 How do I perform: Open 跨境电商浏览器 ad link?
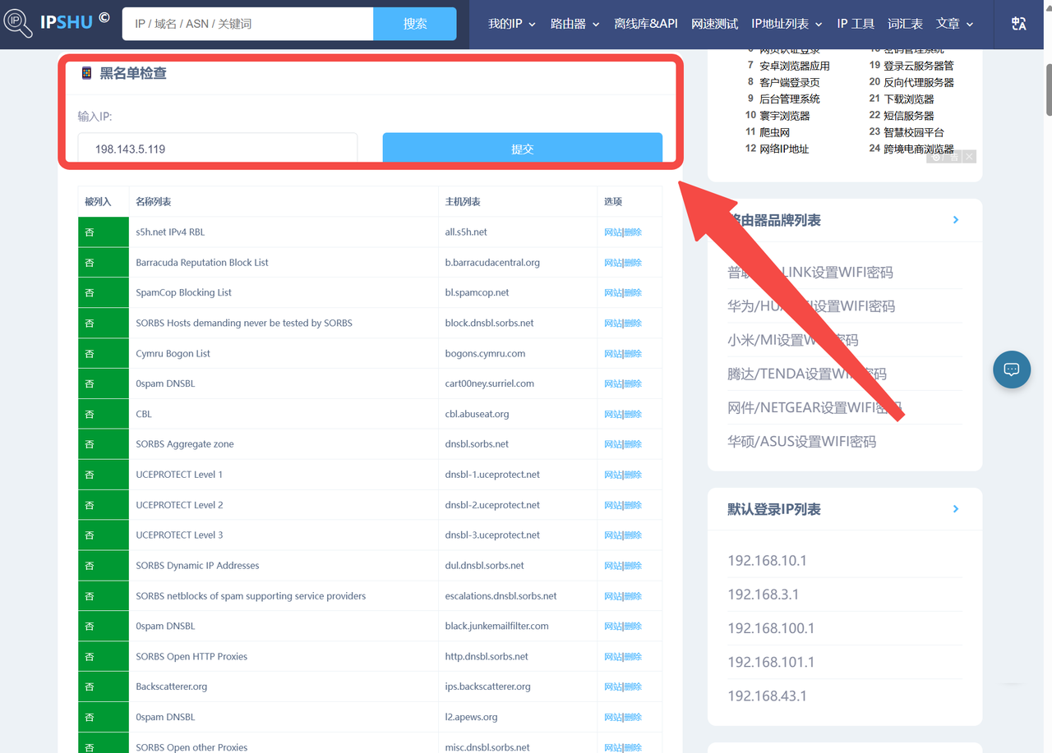[x=919, y=149]
